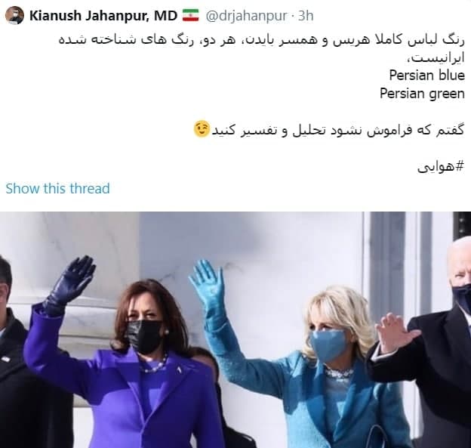Viewport: 471px width, 448px height.
Task: Click the raised dark navy leather glove
Action: point(70,286)
